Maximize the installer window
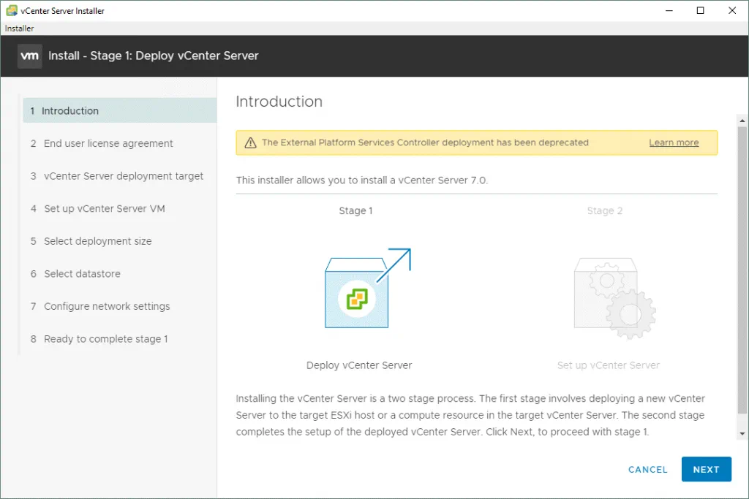This screenshot has width=749, height=499. tap(700, 10)
